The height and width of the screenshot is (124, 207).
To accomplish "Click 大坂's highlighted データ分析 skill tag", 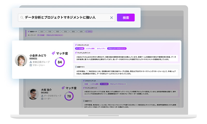I will click(104, 84).
